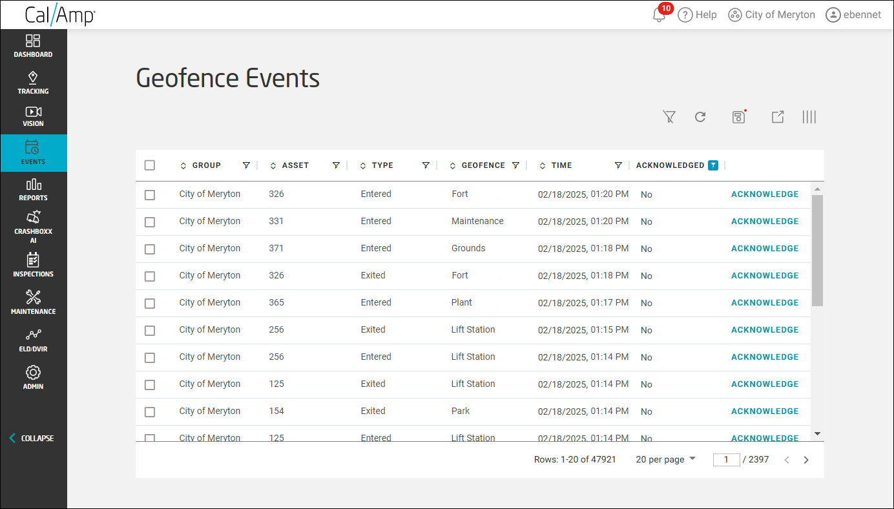
Task: Open the column chooser bars icon
Action: pos(809,117)
